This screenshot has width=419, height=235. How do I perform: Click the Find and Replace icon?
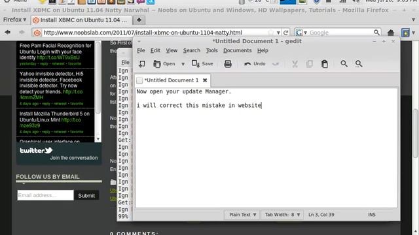pos(359,64)
